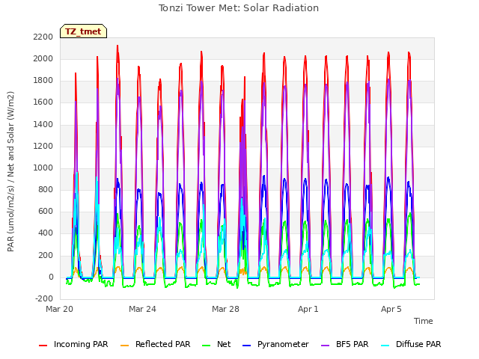The width and height of the screenshot is (479, 359).
Task: Click the 200 y-axis tick label
Action: point(46,255)
